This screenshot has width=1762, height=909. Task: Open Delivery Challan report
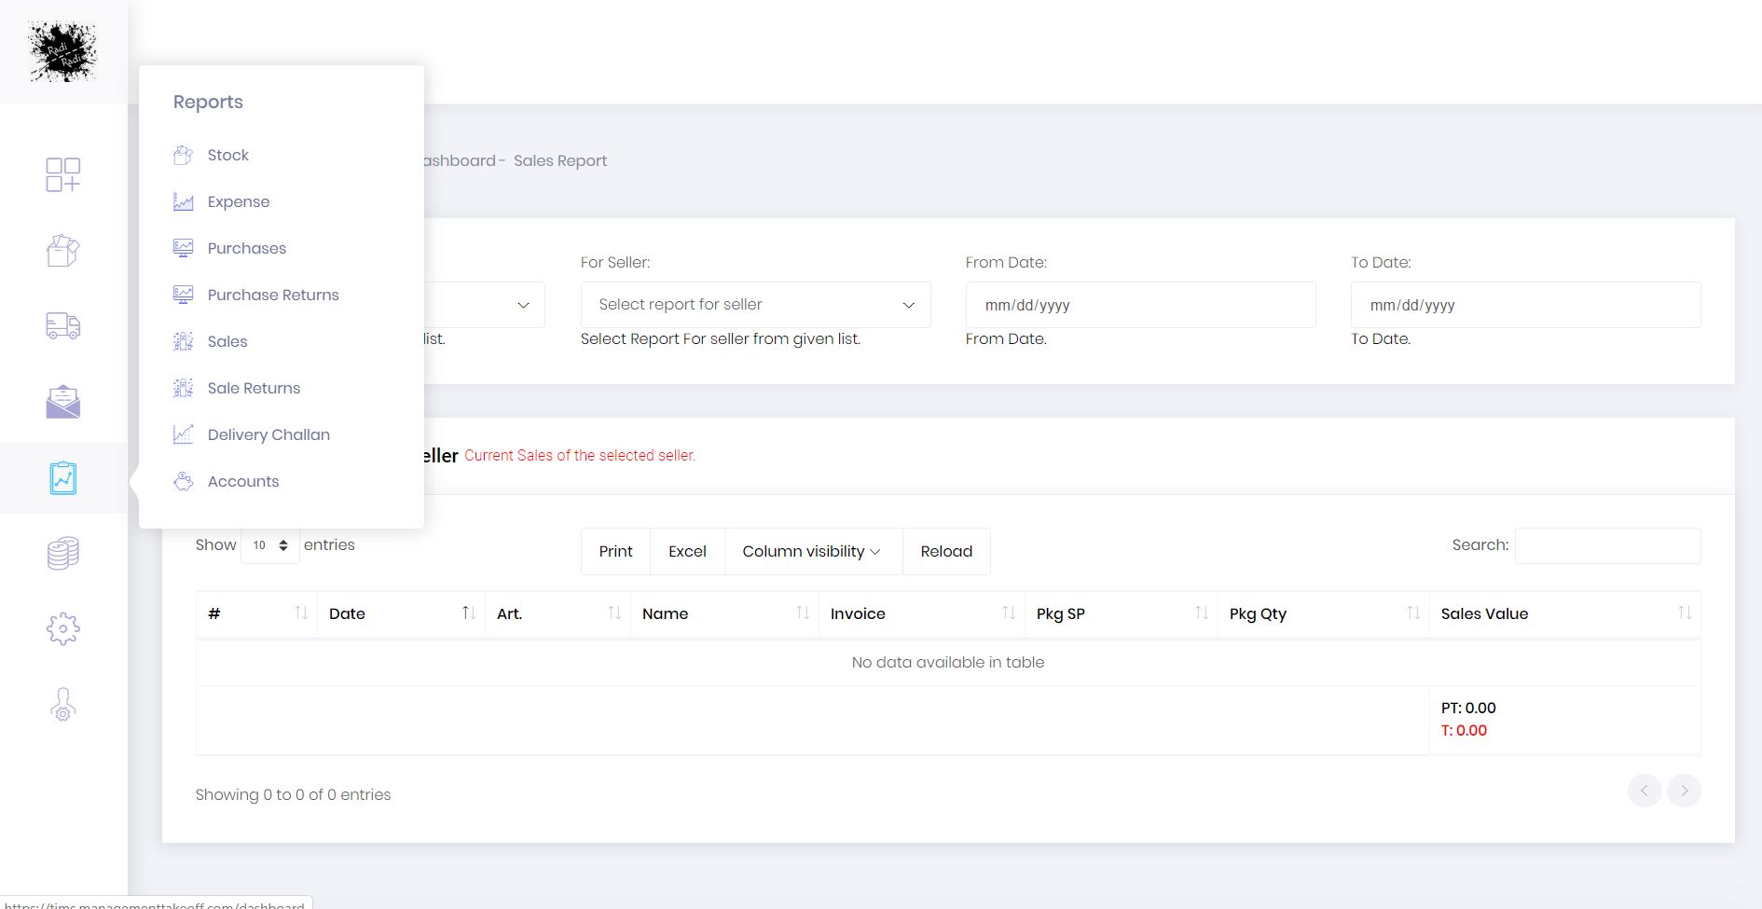[268, 434]
